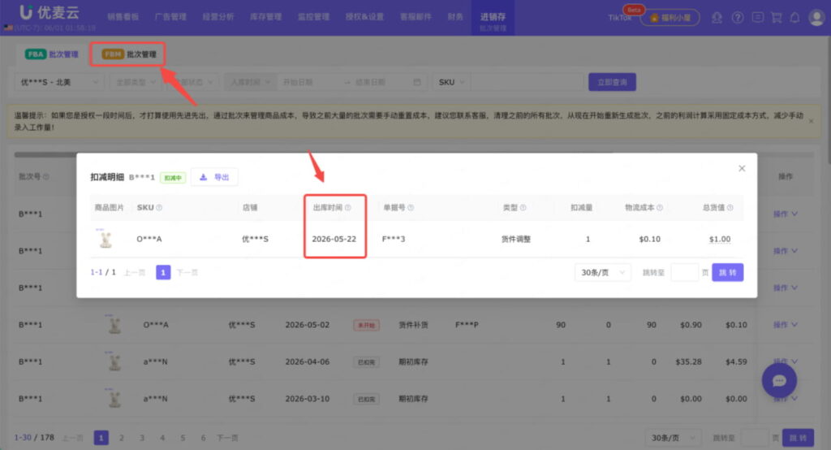This screenshot has height=450, width=831.
Task: Switch to FBM 批次管理 tab
Action: 129,54
